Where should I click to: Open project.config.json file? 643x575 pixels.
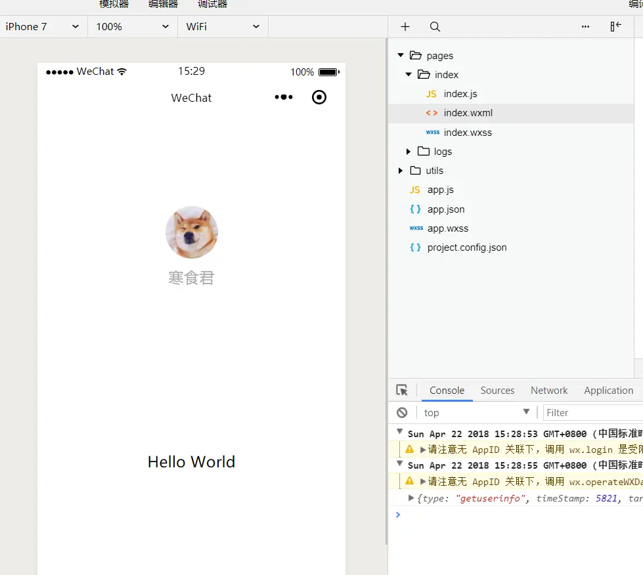467,247
